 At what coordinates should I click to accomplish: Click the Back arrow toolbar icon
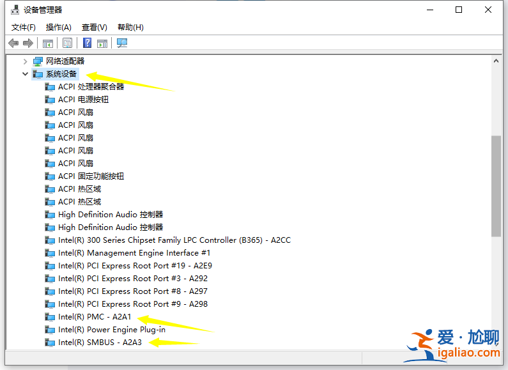pyautogui.click(x=13, y=43)
